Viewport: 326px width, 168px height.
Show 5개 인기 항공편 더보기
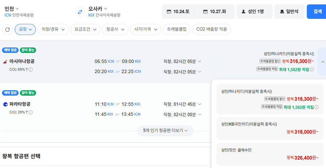click(165, 131)
